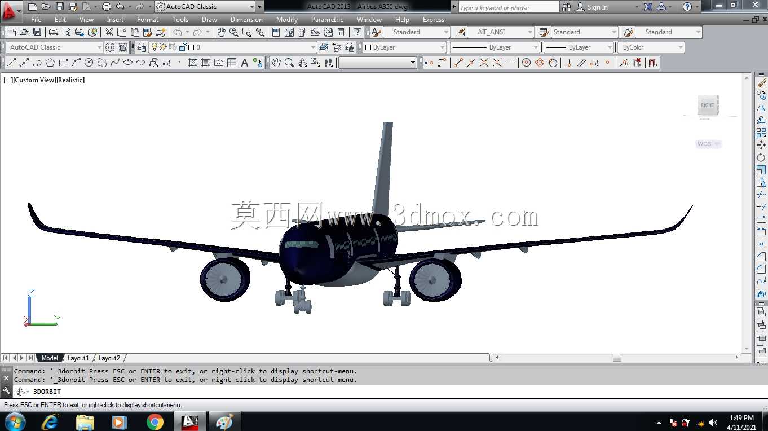Toggle Snap to Endpoint object snap
This screenshot has height=431, width=768.
(458, 63)
